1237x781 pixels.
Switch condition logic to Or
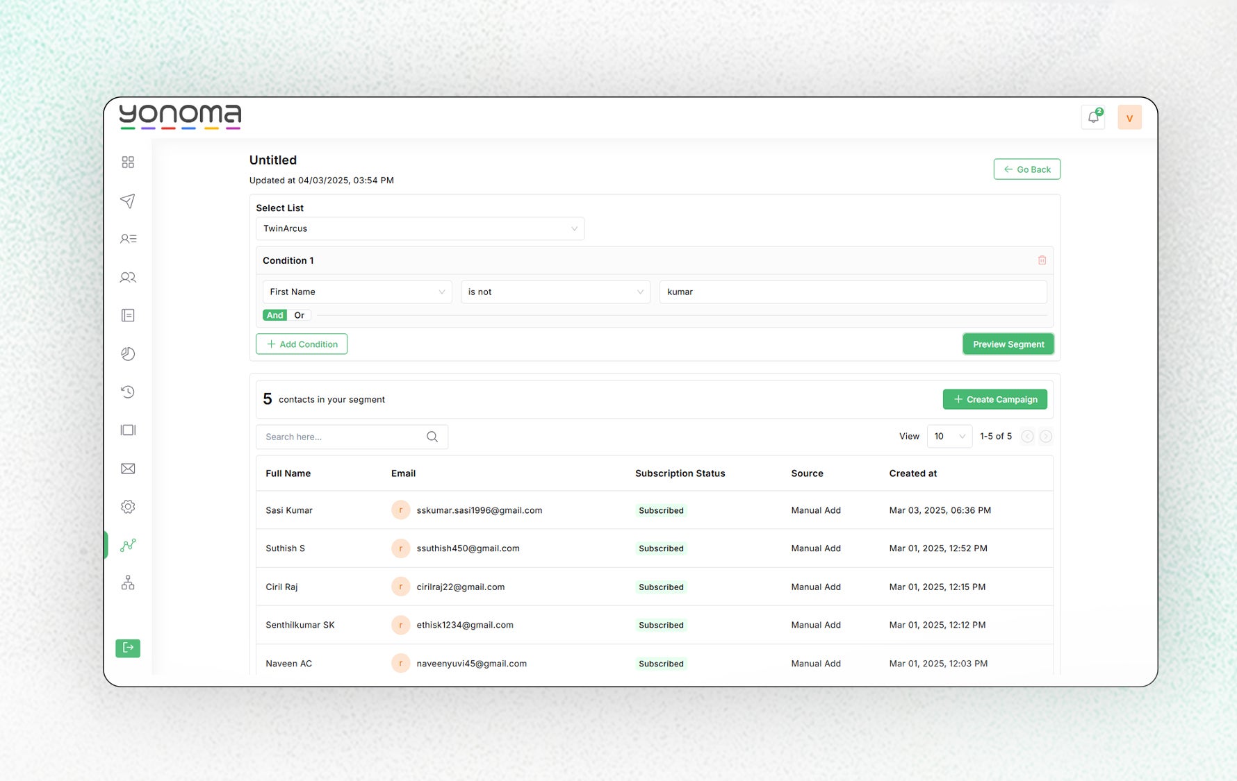[x=300, y=315]
